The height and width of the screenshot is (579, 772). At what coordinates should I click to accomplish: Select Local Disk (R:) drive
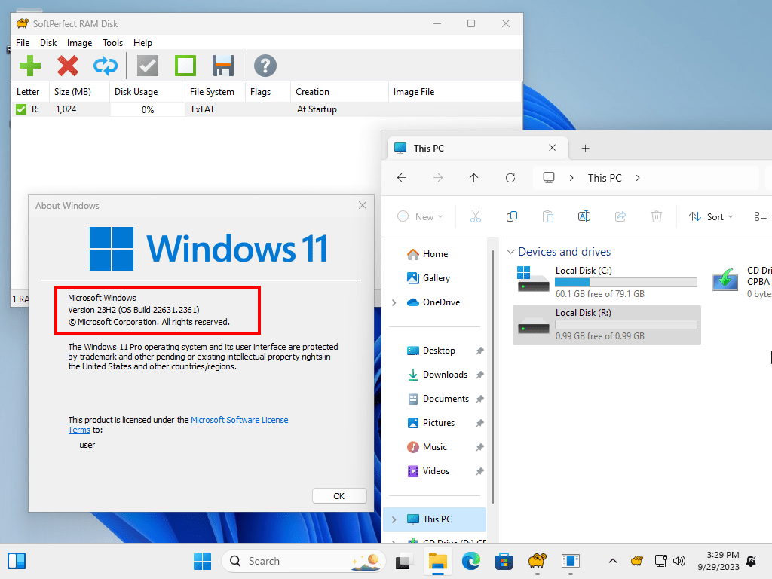tap(607, 324)
